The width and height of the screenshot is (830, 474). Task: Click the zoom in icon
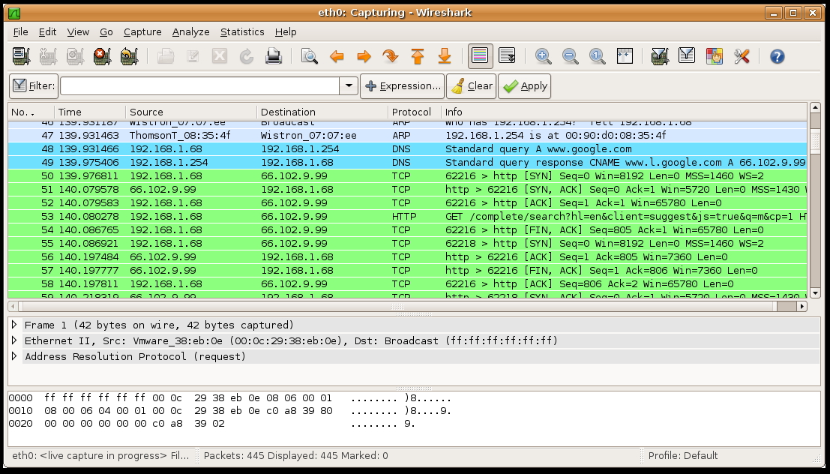(543, 56)
